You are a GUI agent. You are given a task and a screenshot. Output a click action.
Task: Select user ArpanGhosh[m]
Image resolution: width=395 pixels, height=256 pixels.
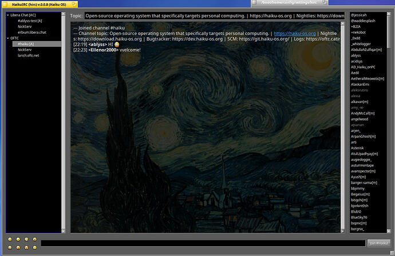tap(364, 137)
